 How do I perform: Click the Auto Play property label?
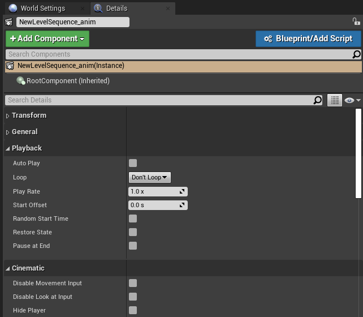click(x=27, y=163)
